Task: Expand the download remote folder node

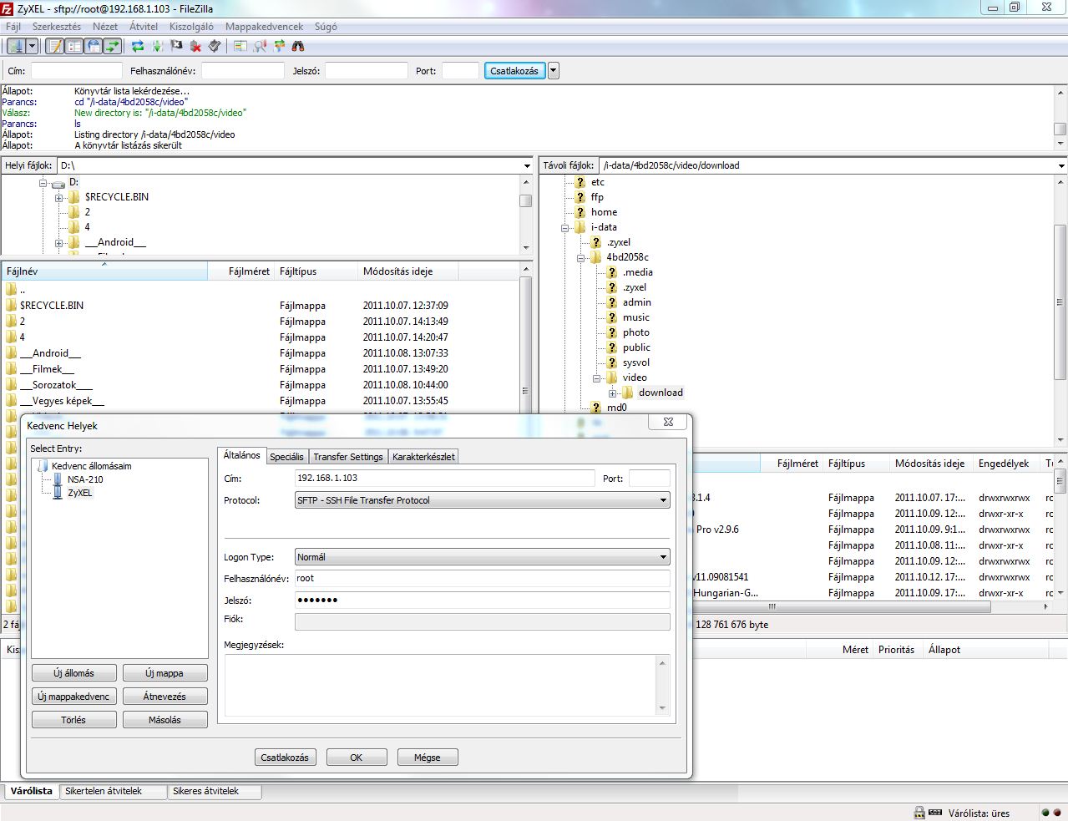Action: [x=612, y=393]
